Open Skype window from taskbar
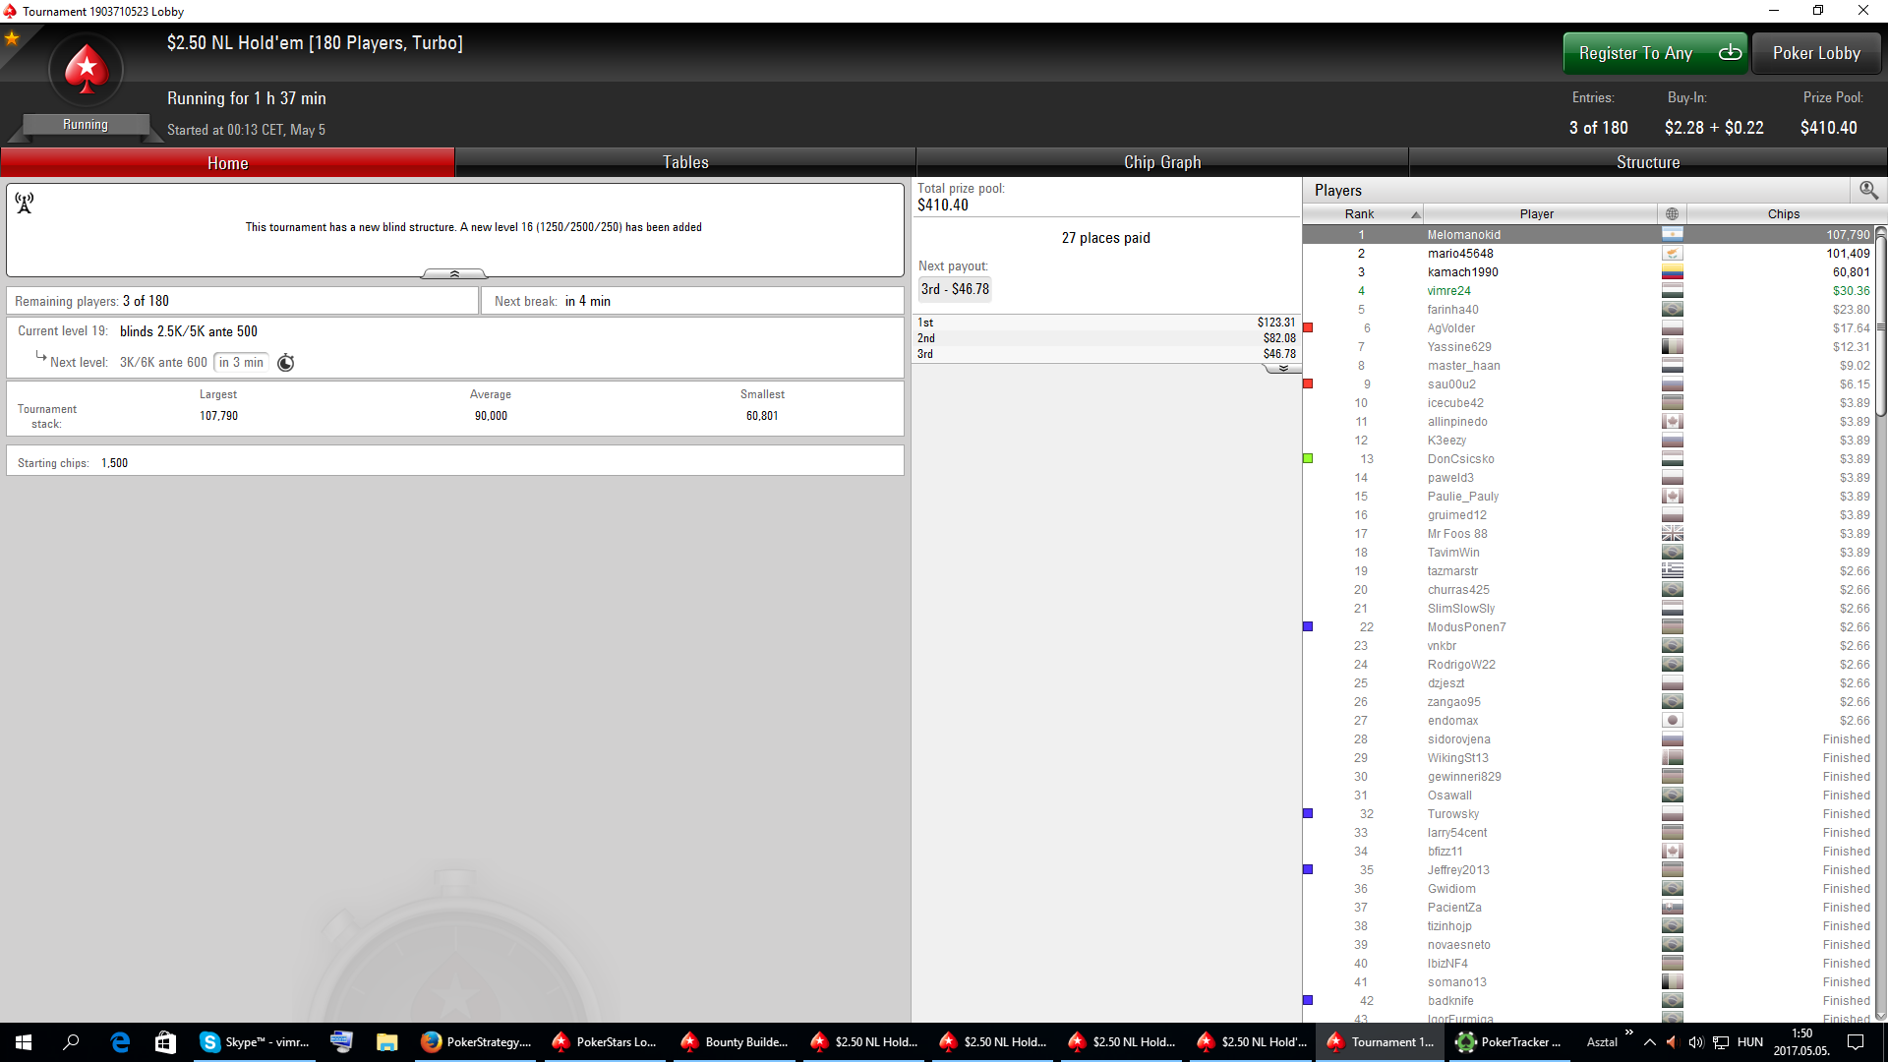Image resolution: width=1888 pixels, height=1062 pixels. click(256, 1042)
